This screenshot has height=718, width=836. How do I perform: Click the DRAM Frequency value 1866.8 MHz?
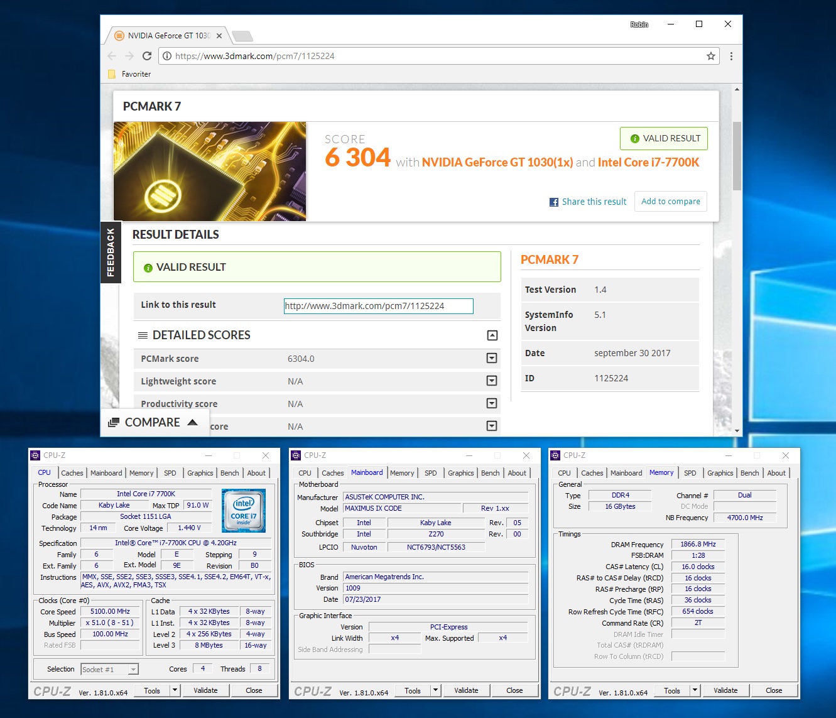(698, 544)
